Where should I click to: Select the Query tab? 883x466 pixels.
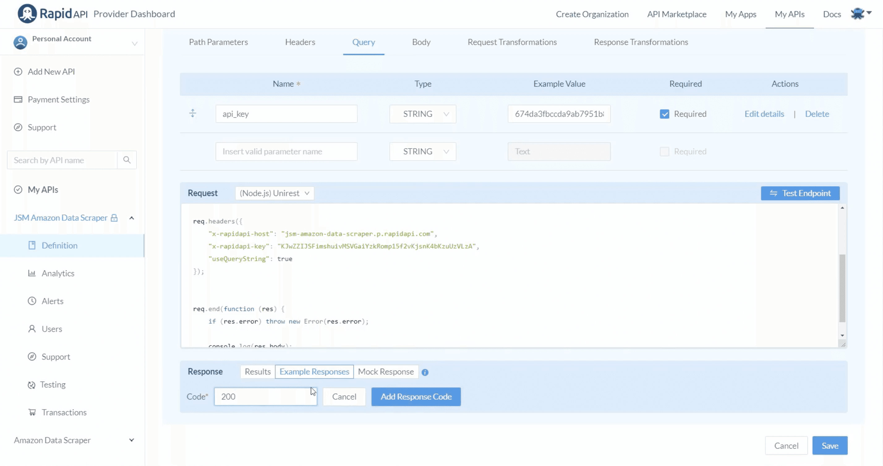[363, 42]
